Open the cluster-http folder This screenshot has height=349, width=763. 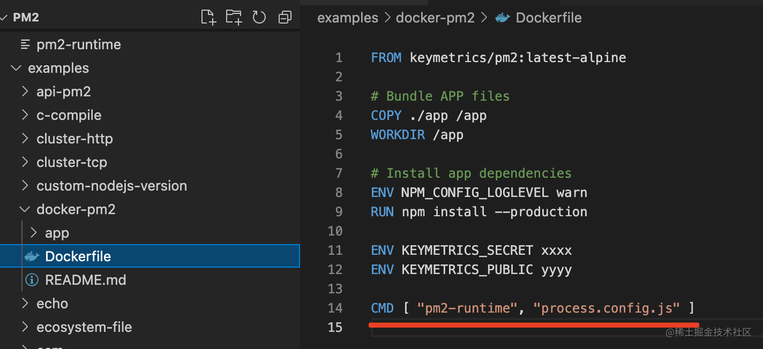tap(74, 139)
